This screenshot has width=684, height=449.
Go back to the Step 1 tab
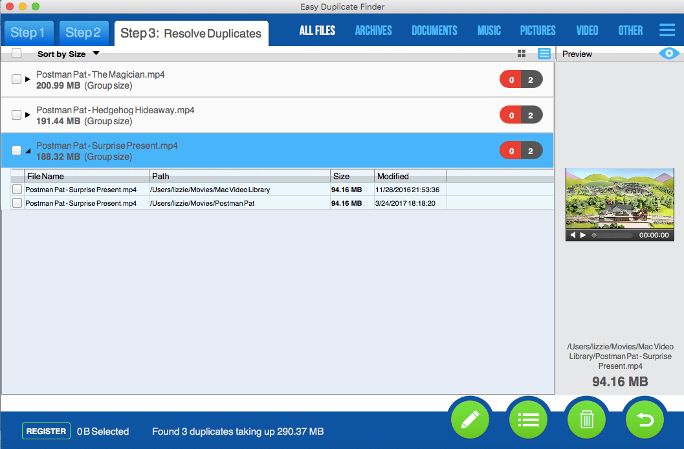[x=28, y=33]
